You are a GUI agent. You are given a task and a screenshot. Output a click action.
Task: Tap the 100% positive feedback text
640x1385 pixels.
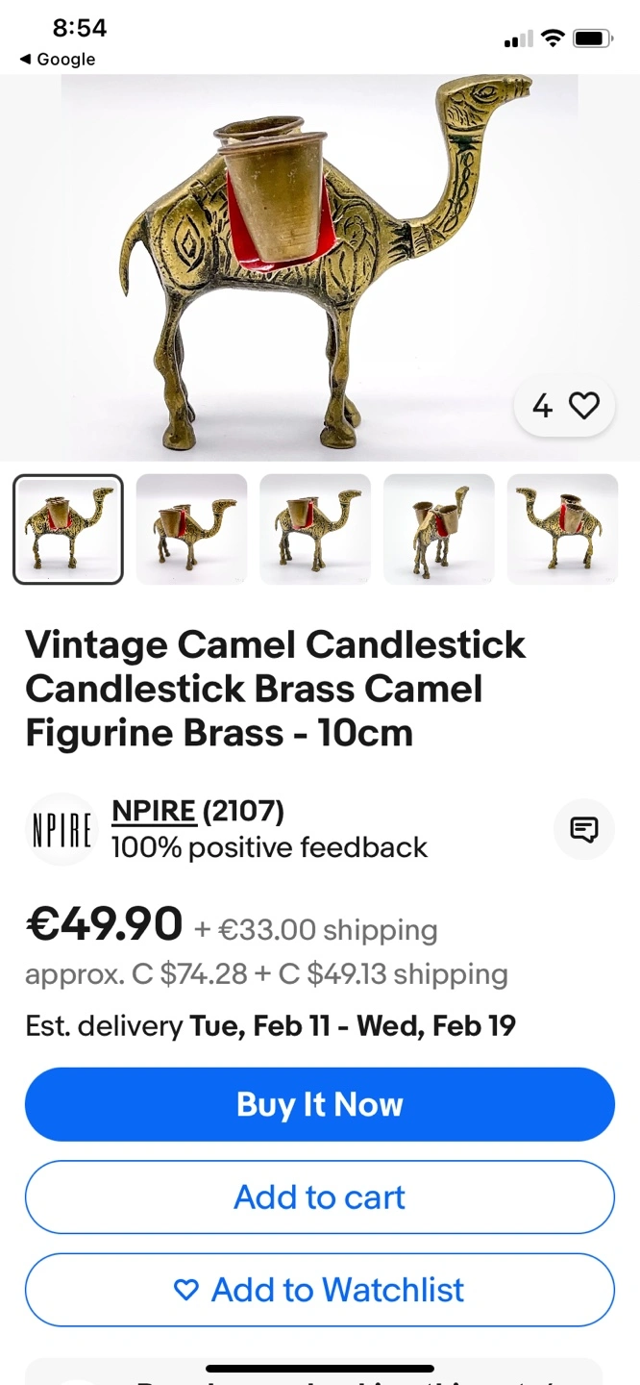[269, 847]
